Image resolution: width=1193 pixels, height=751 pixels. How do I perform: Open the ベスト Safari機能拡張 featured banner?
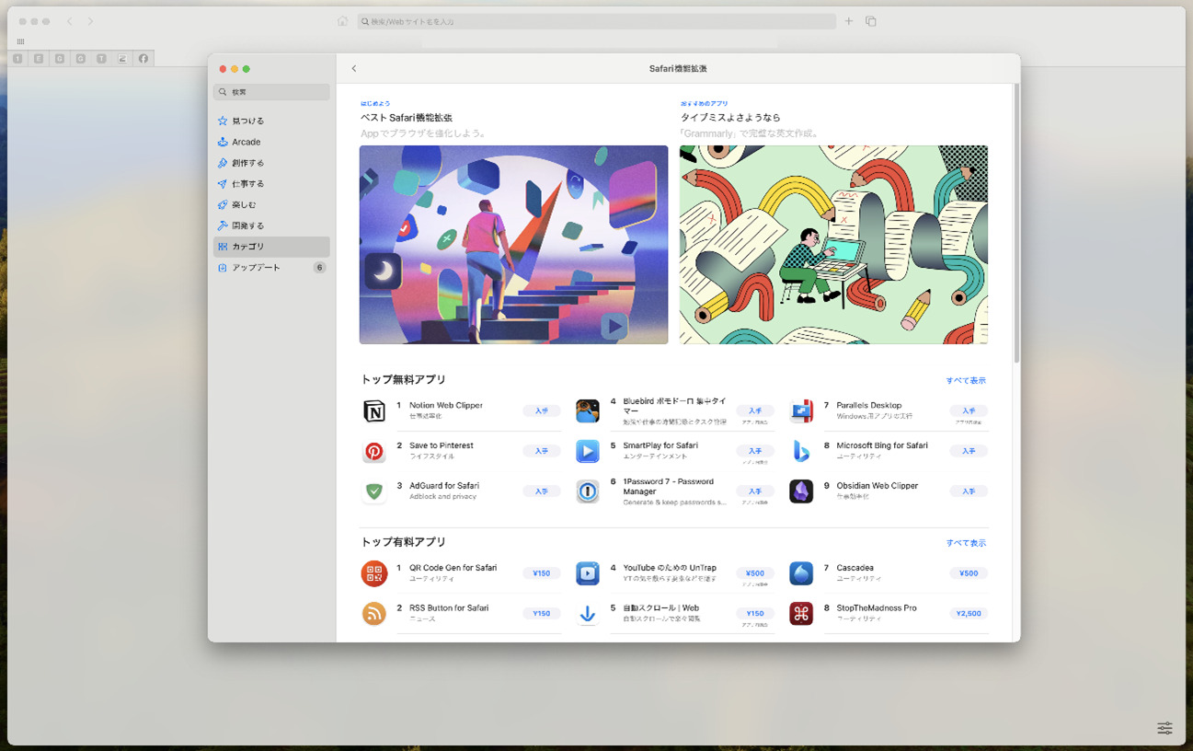point(513,245)
